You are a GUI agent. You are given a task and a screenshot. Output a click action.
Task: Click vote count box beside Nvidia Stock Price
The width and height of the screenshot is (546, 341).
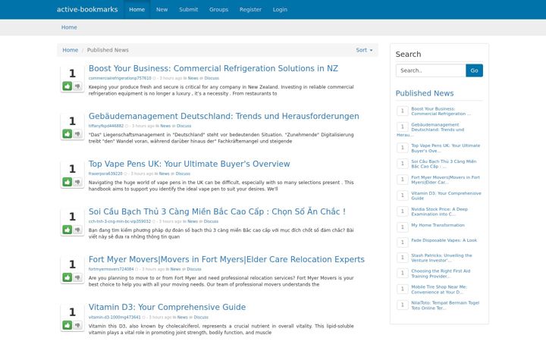tap(403, 211)
